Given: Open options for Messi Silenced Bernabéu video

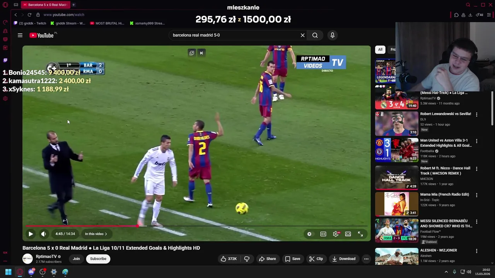Looking at the screenshot, I should (x=476, y=222).
